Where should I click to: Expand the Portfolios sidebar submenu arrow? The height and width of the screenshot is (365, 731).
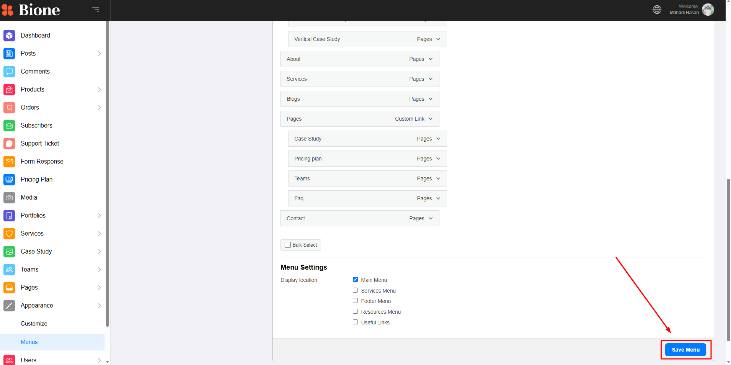coord(99,216)
